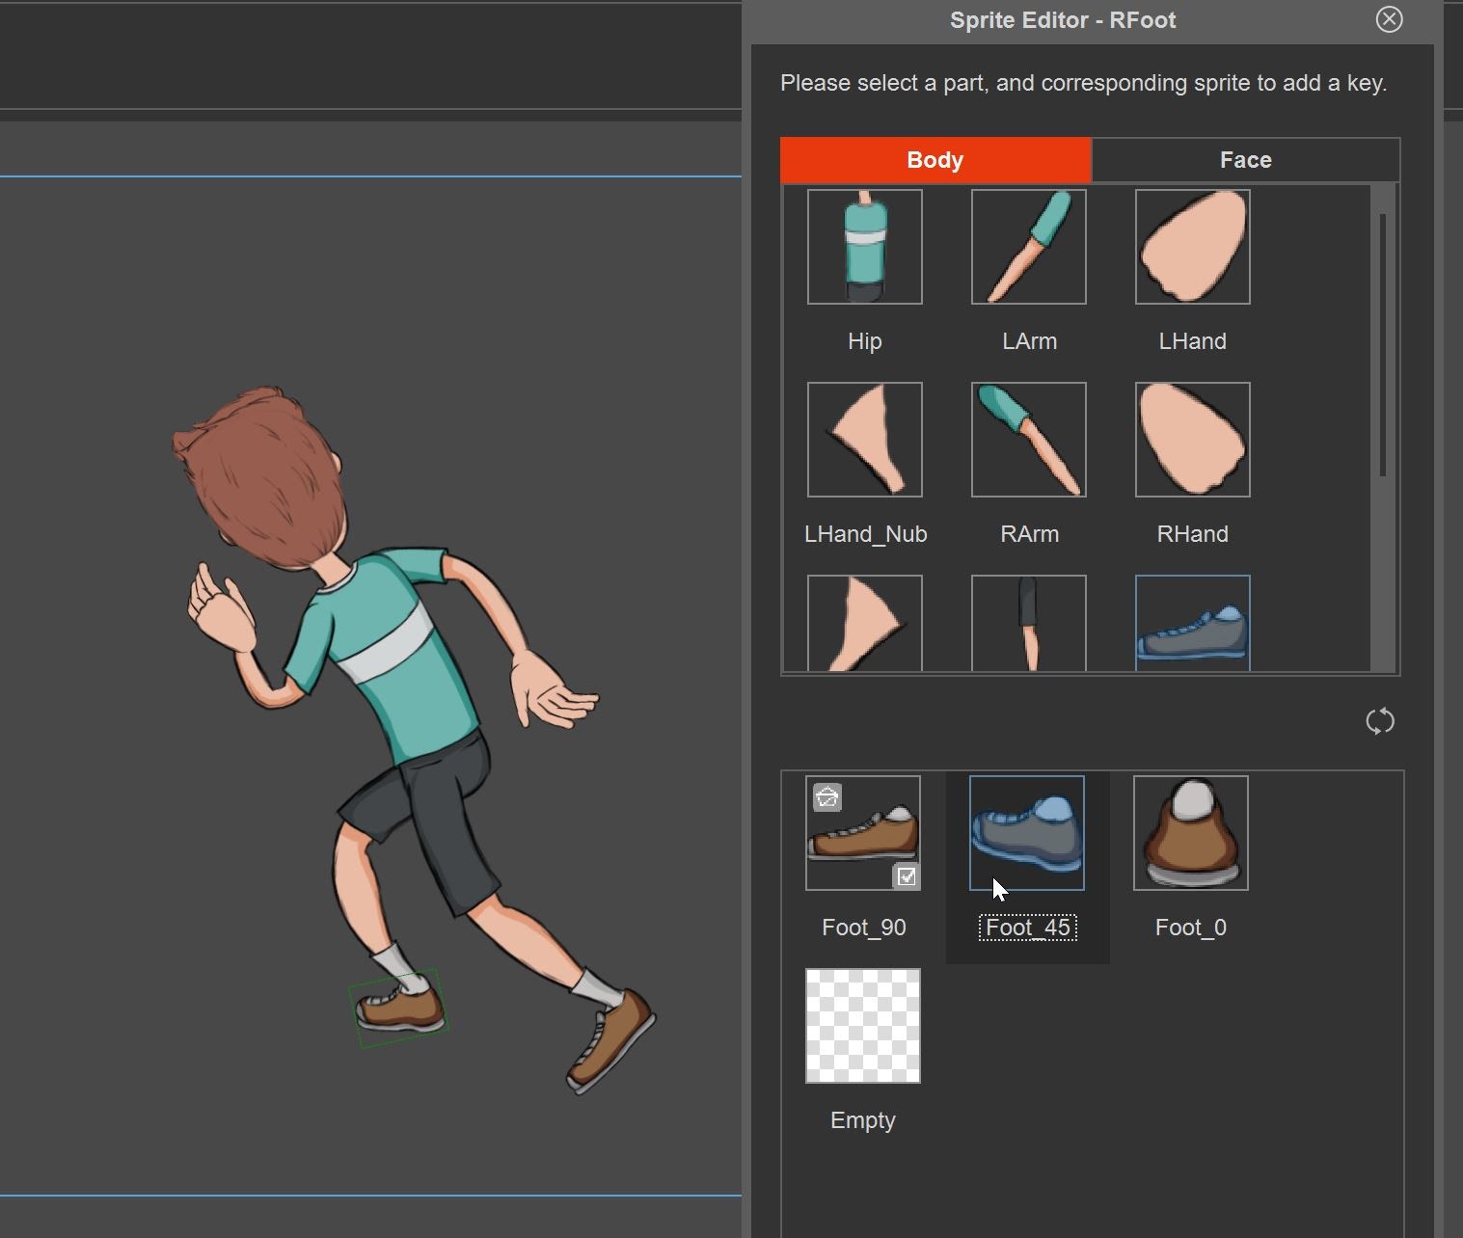Viewport: 1463px width, 1238px height.
Task: Select the Hip body part
Action: pos(864,247)
